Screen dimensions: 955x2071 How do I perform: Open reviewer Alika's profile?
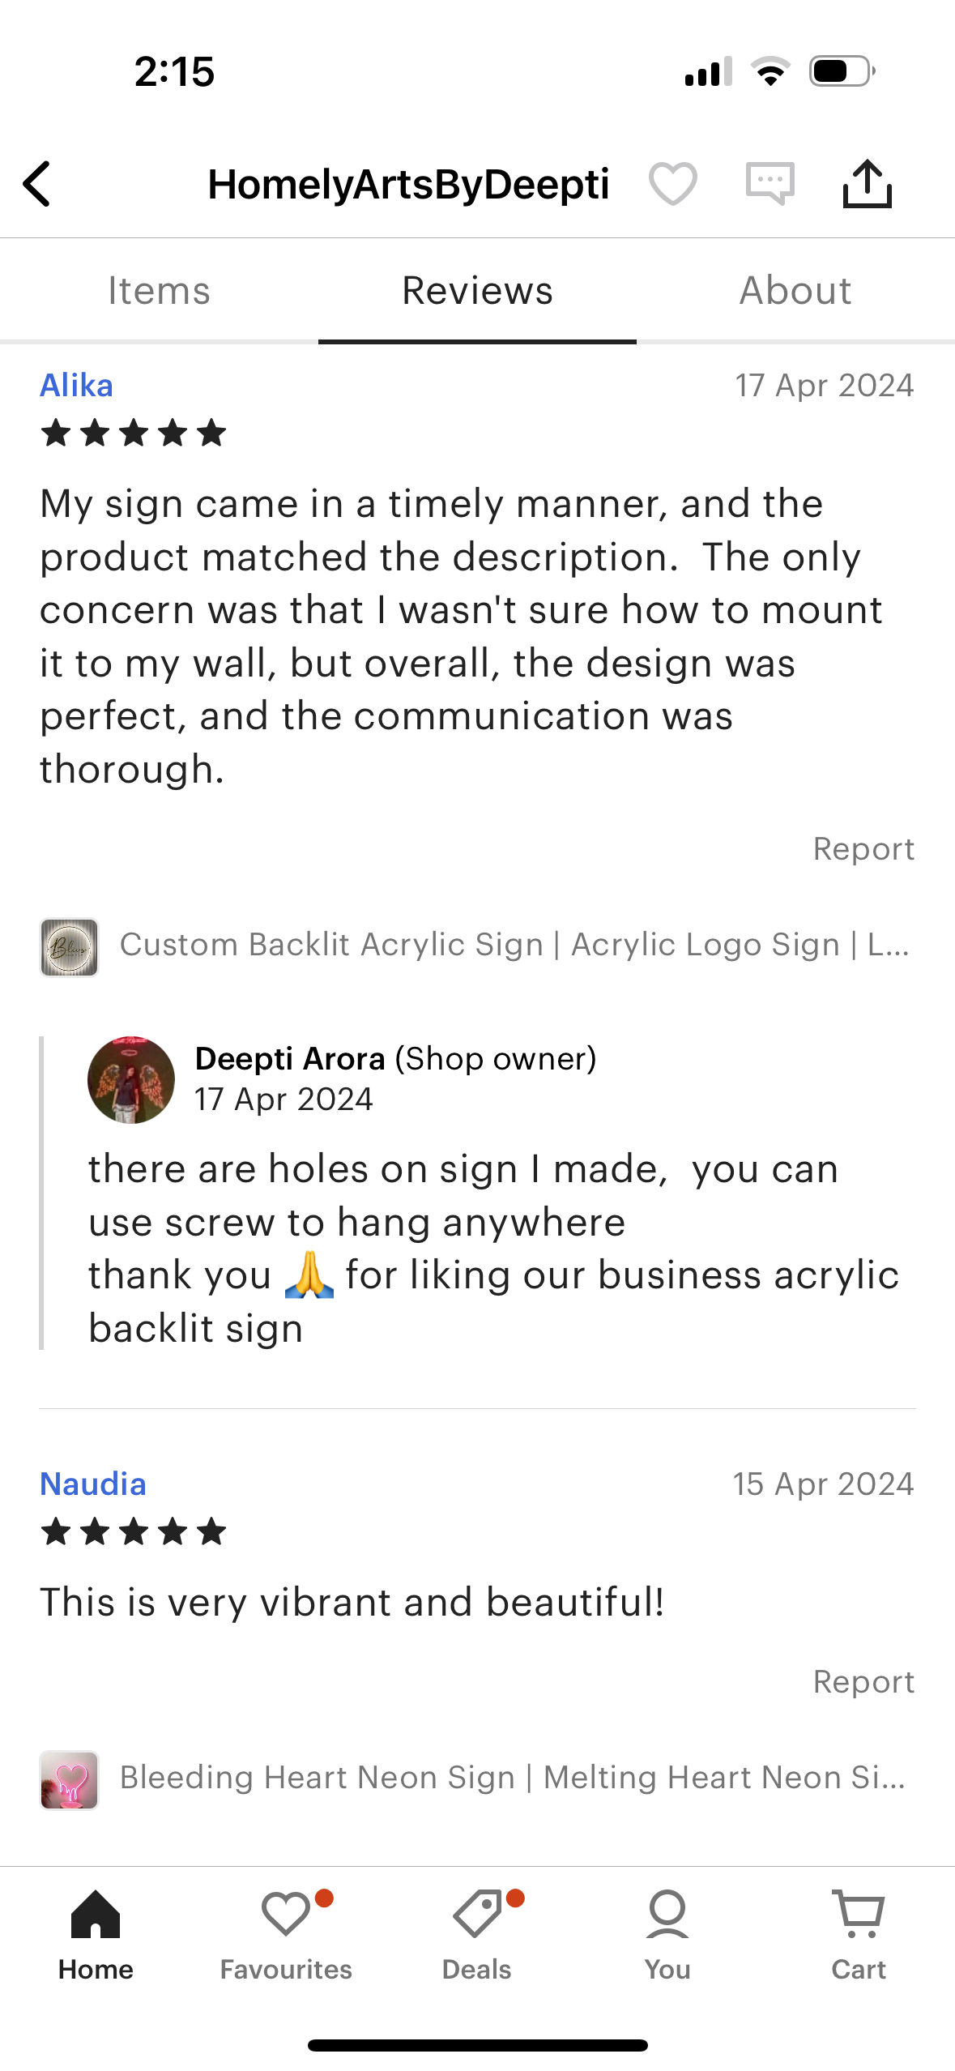pos(77,386)
